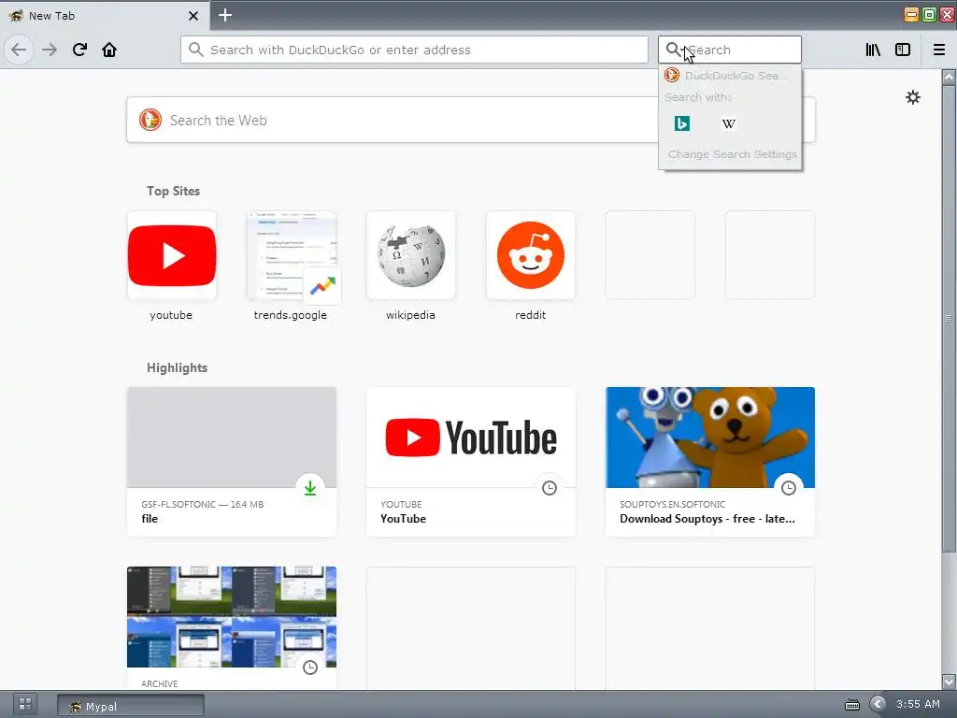Click the 3:55 AM clock
957x718 pixels.
(918, 704)
